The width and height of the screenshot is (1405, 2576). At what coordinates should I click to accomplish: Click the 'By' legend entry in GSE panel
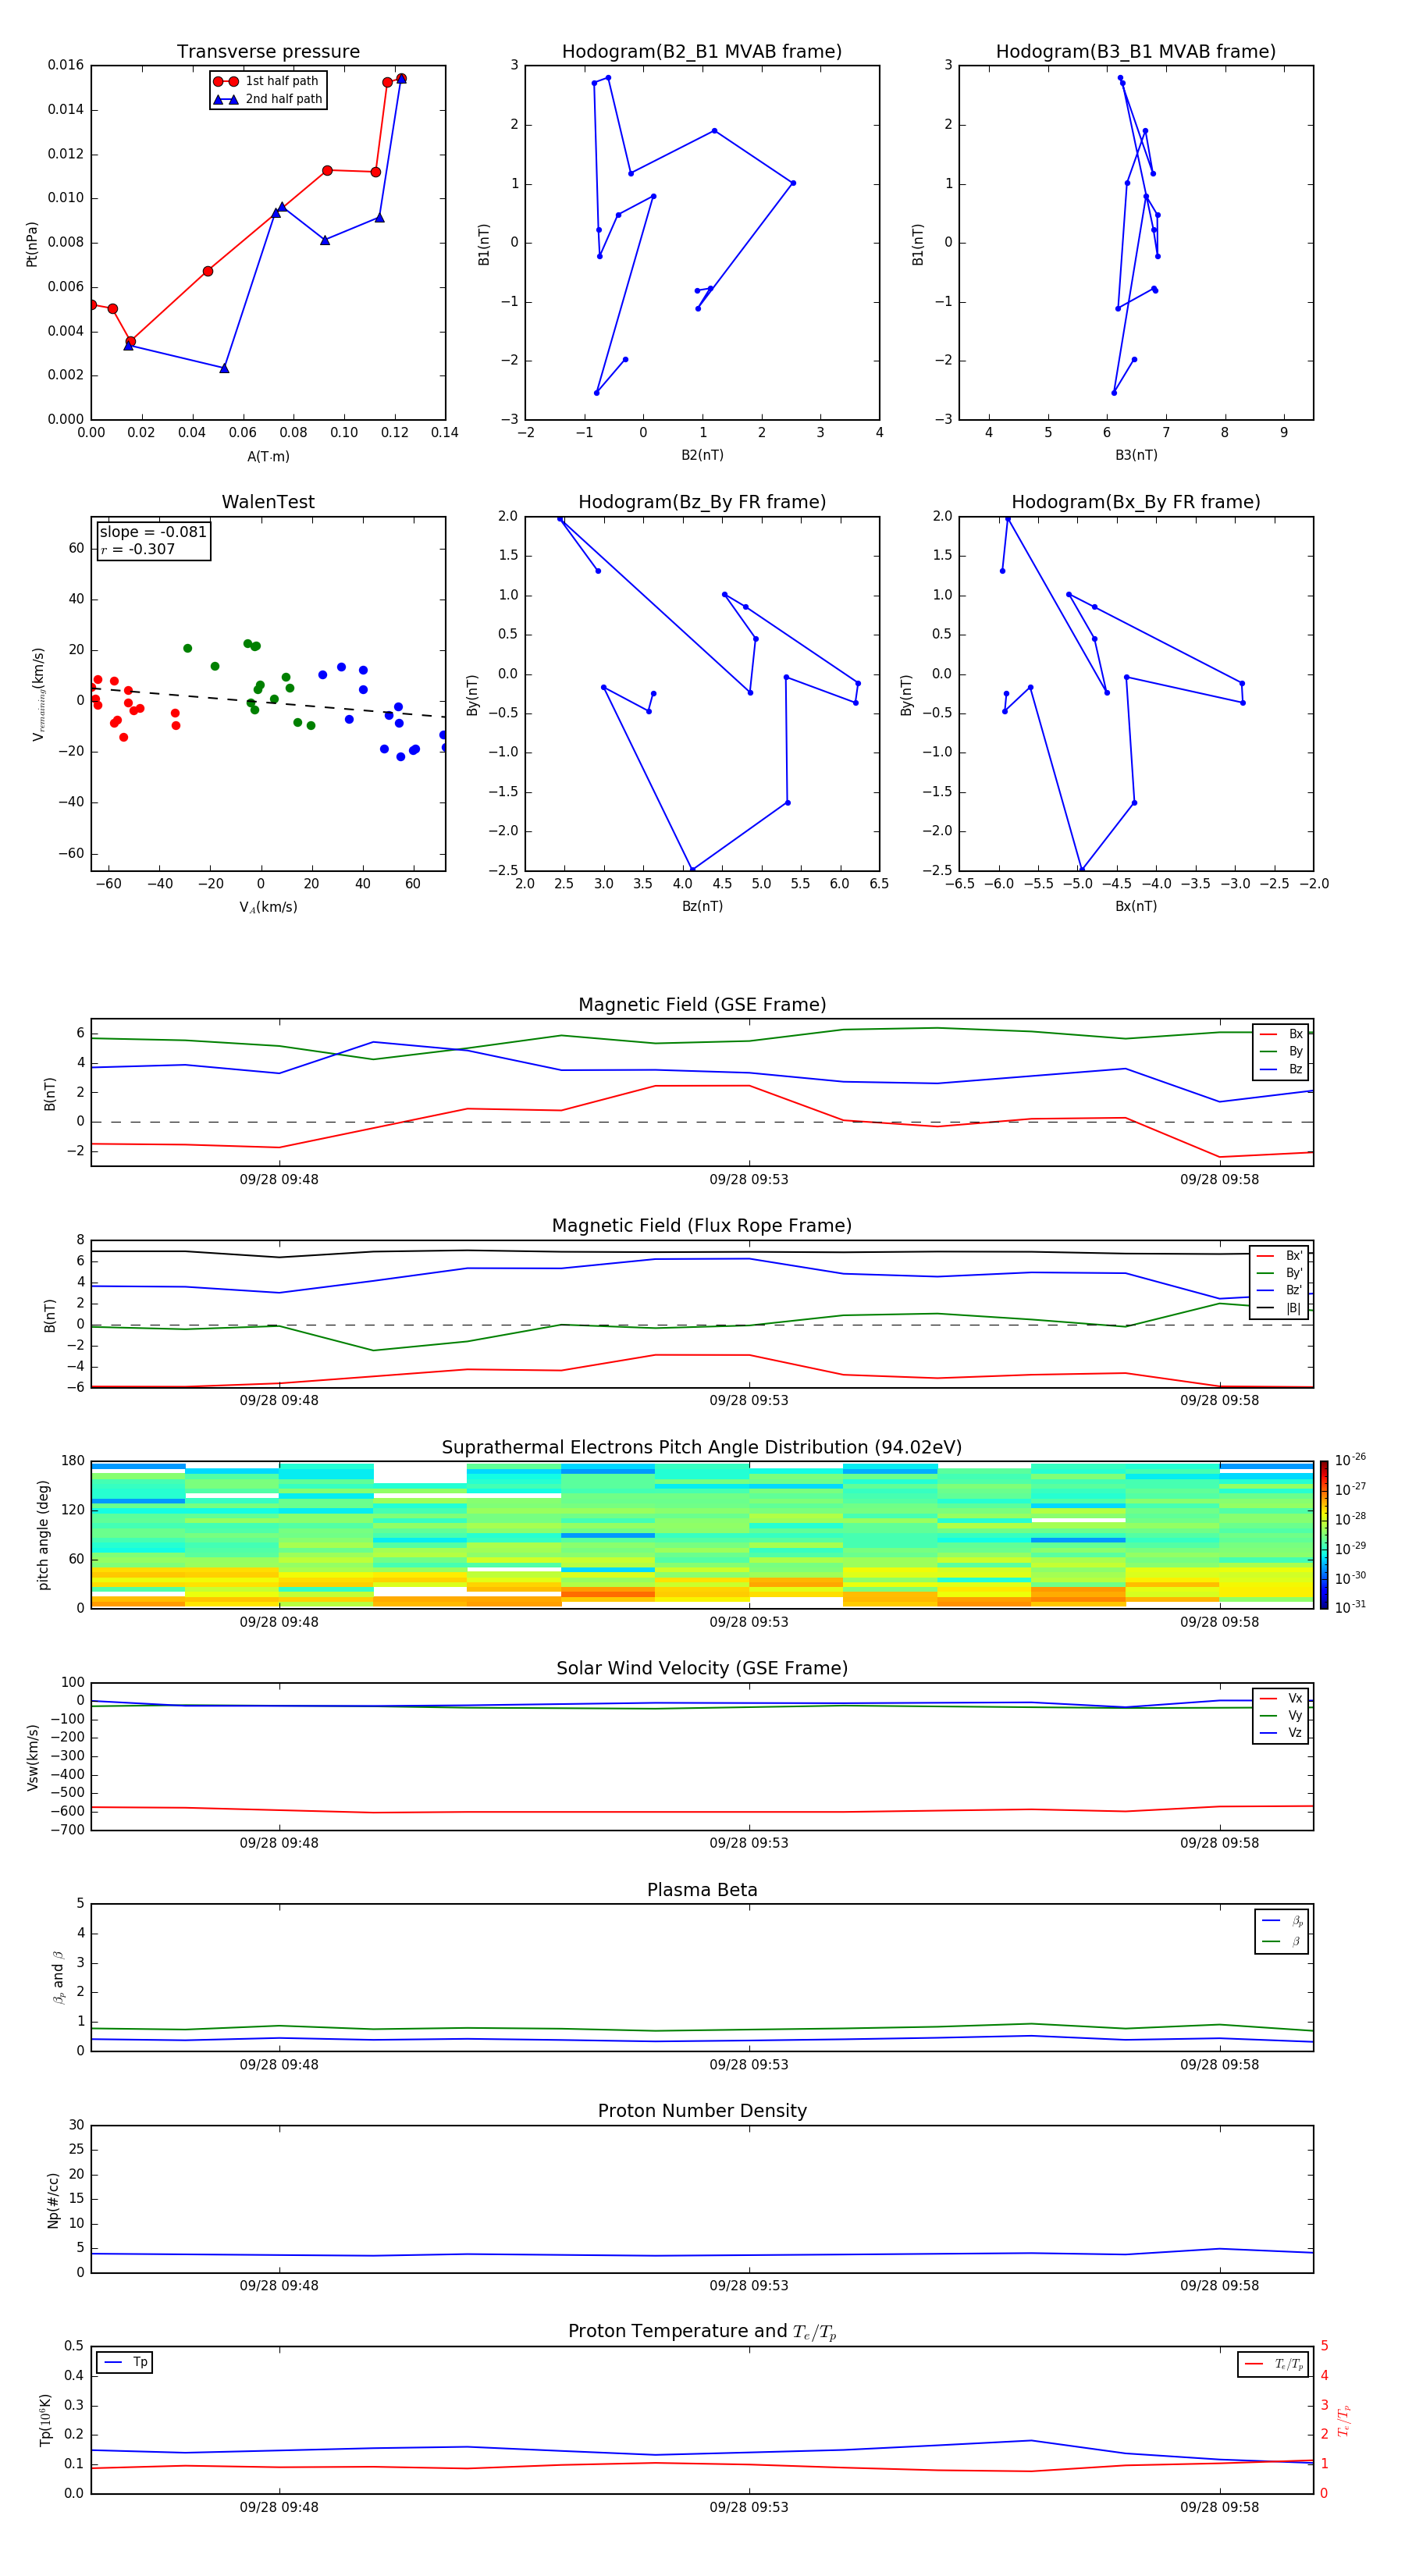tap(1281, 1051)
